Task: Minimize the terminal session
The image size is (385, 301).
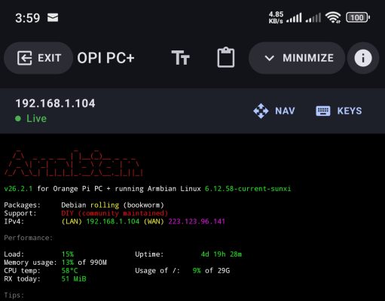Action: coord(297,58)
